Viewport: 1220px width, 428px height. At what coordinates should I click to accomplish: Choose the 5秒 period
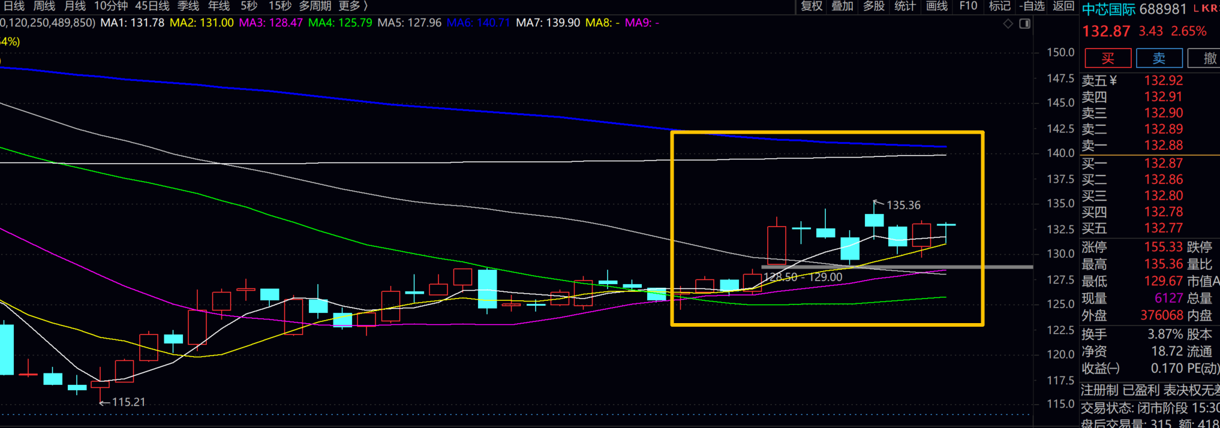tap(249, 6)
